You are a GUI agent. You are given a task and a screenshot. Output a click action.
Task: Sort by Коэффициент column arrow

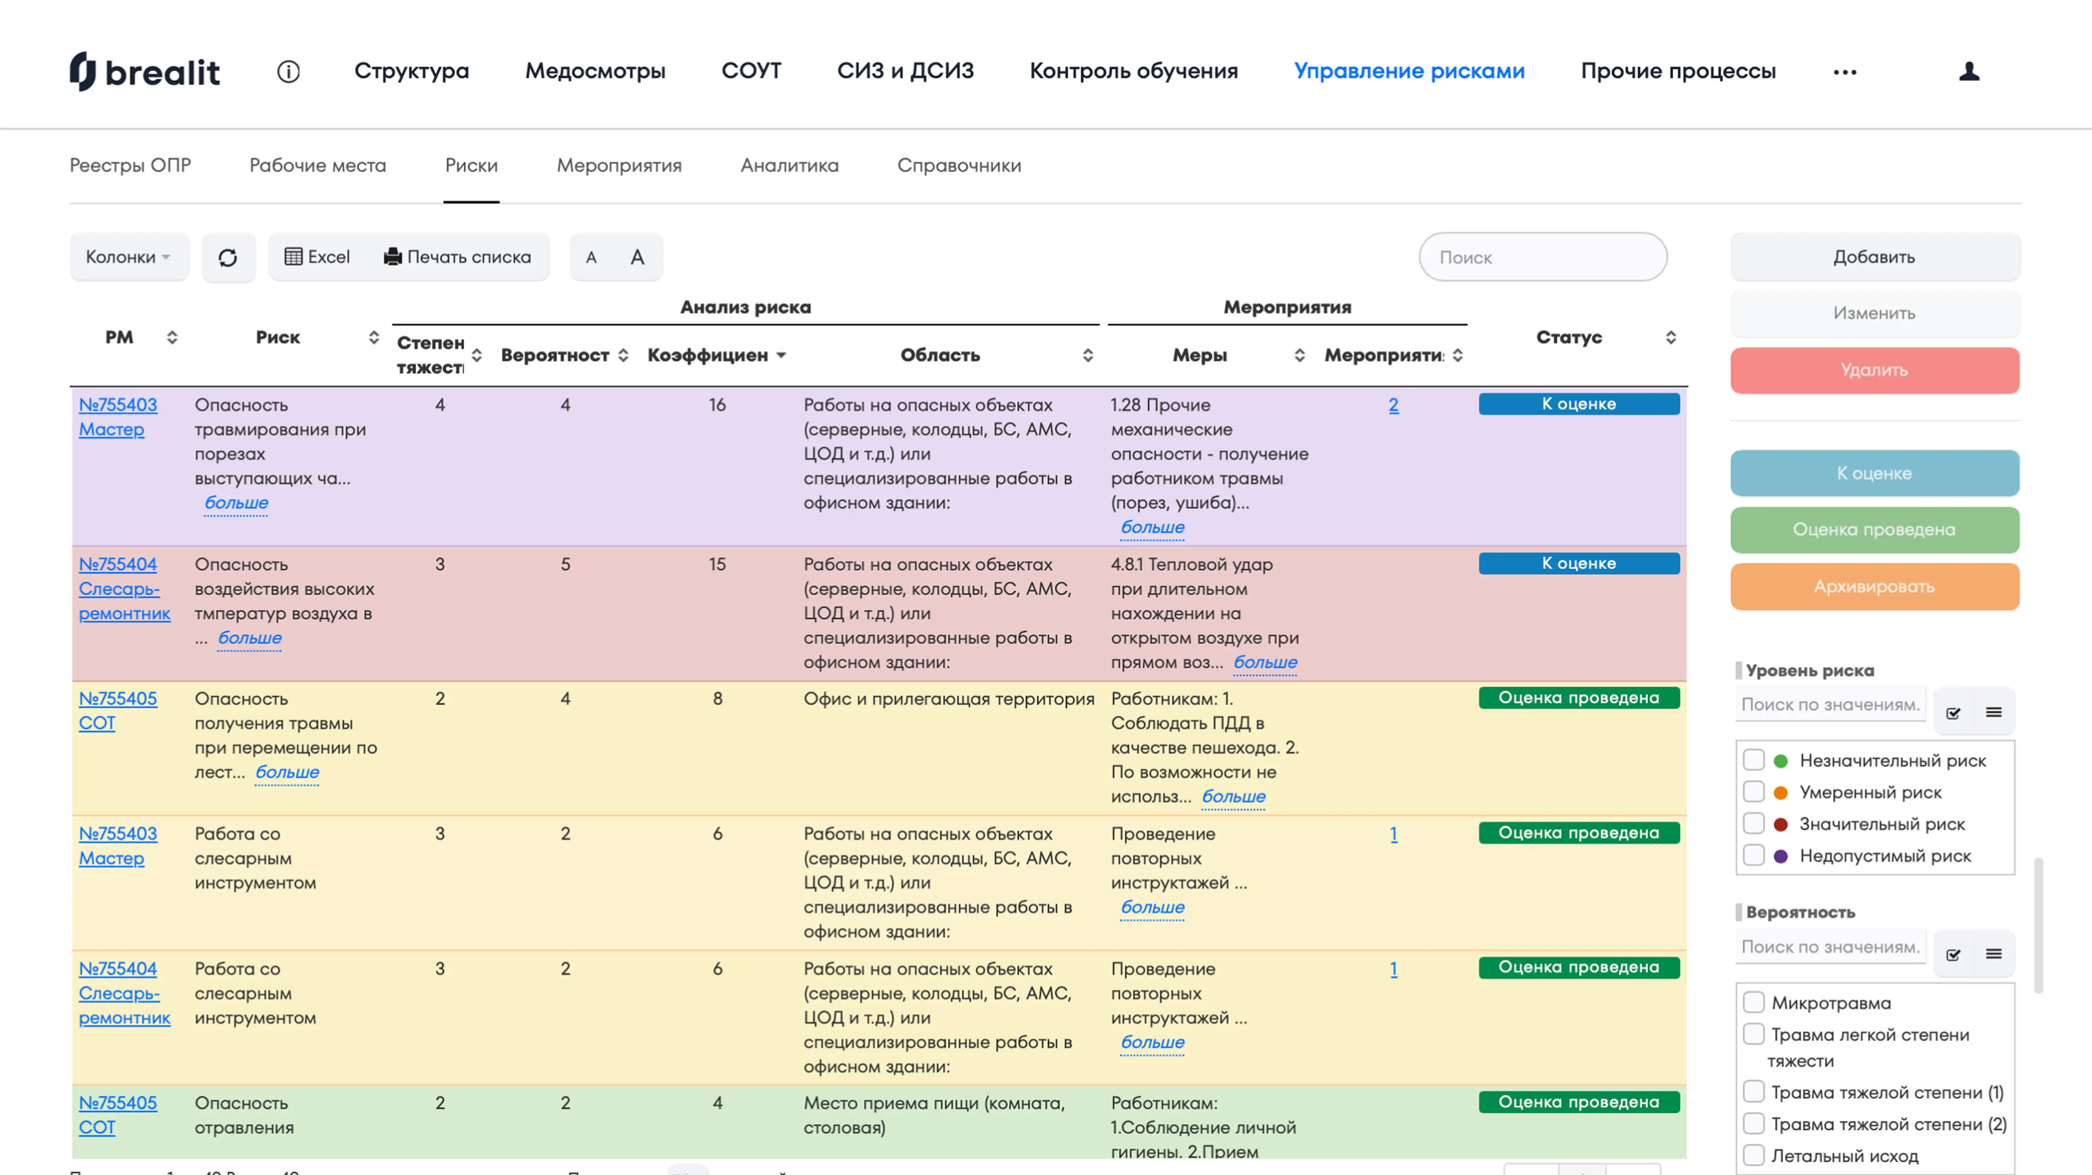pyautogui.click(x=781, y=355)
